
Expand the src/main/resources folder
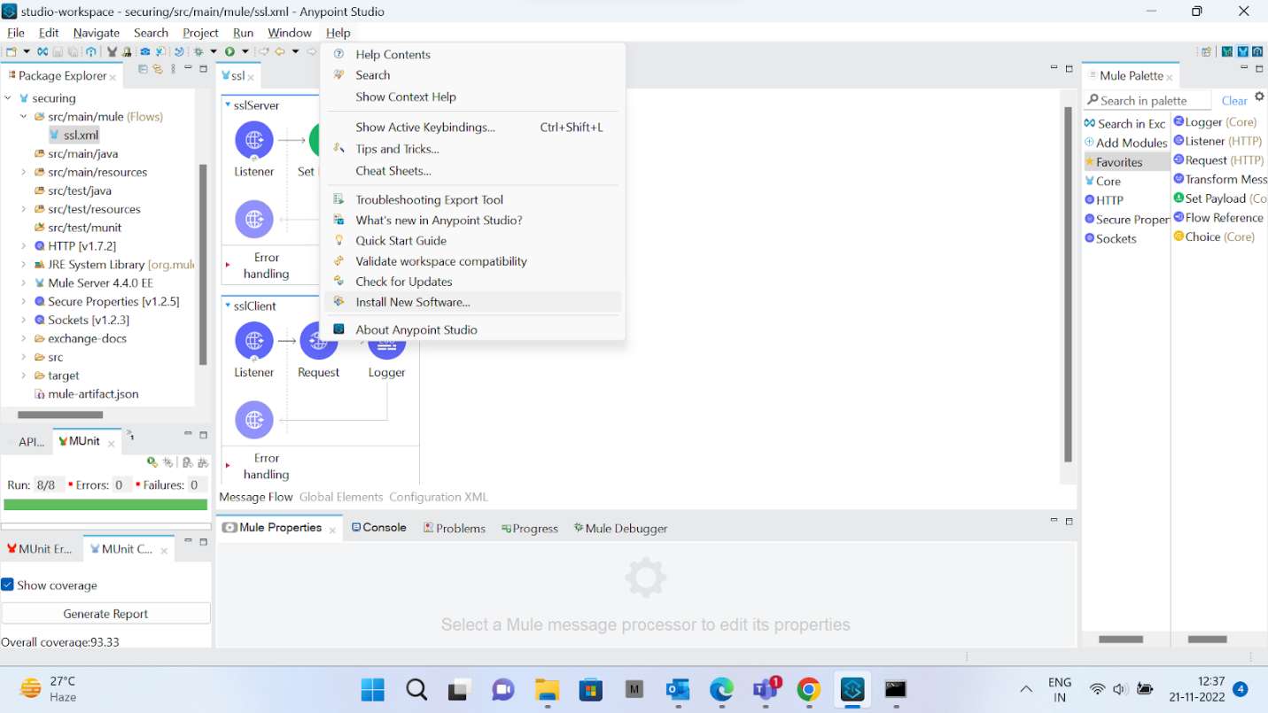pos(24,173)
